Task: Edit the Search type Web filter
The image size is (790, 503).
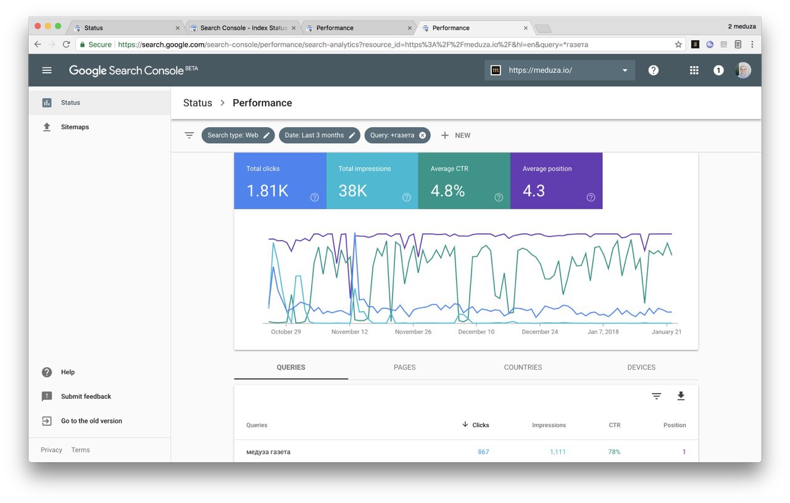Action: tap(238, 135)
